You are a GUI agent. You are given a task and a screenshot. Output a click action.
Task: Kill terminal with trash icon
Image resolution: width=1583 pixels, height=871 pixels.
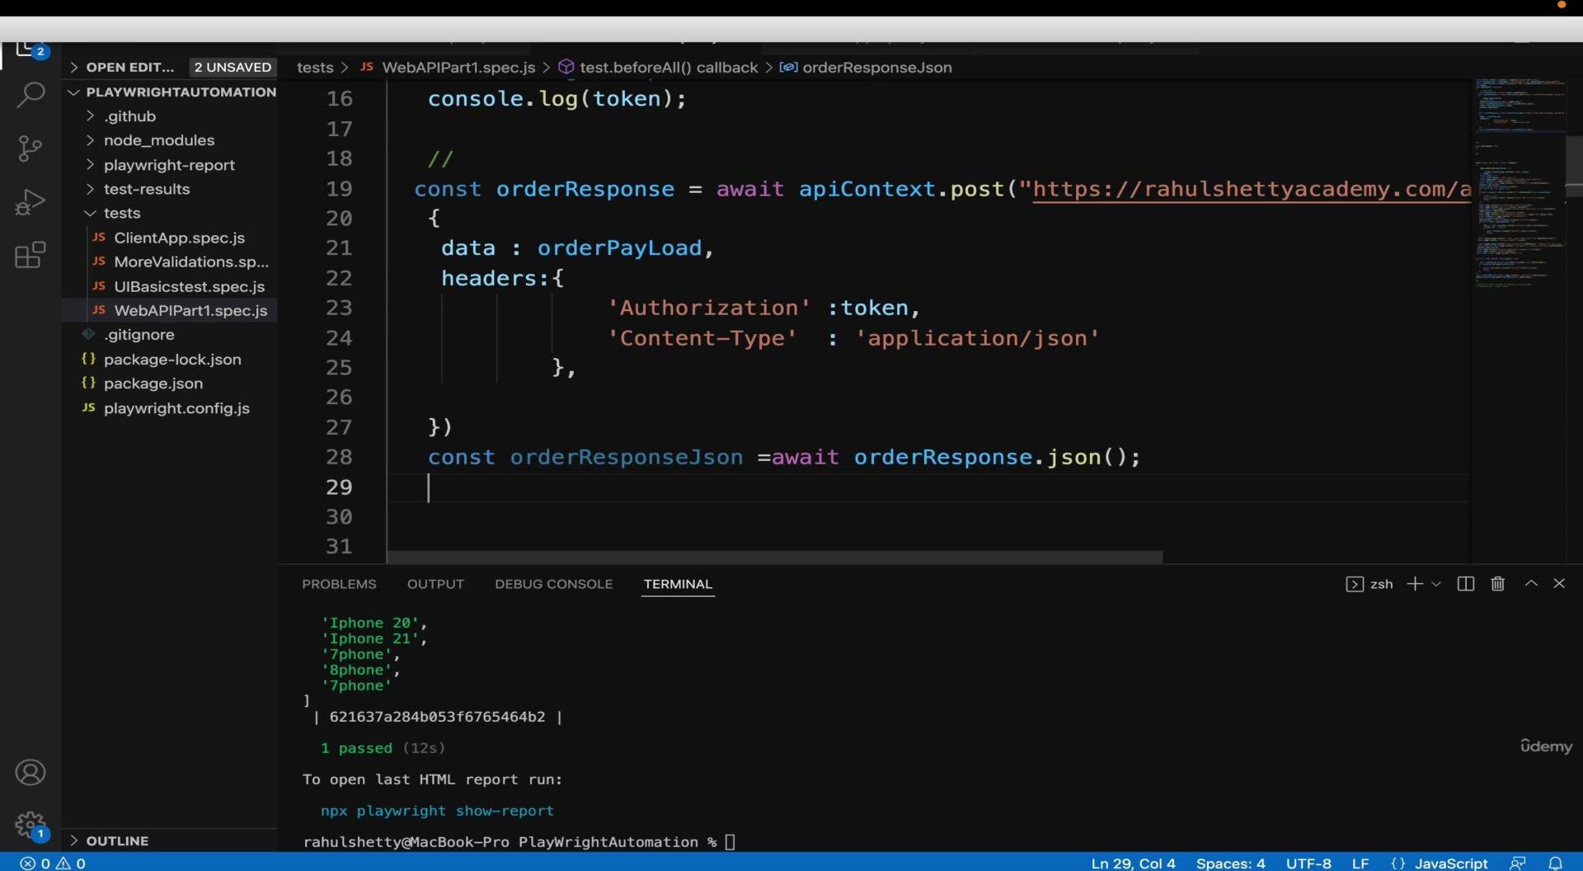tap(1498, 584)
